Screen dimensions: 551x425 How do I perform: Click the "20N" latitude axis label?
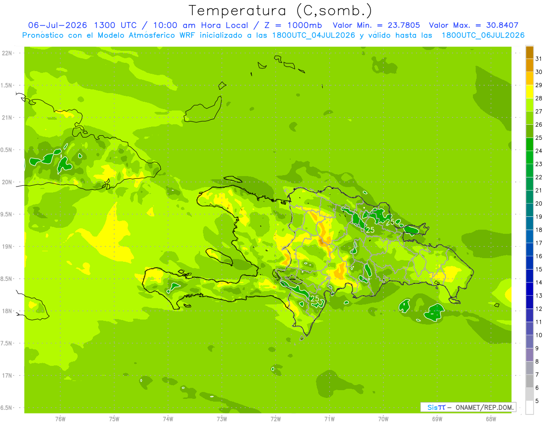pyautogui.click(x=7, y=182)
